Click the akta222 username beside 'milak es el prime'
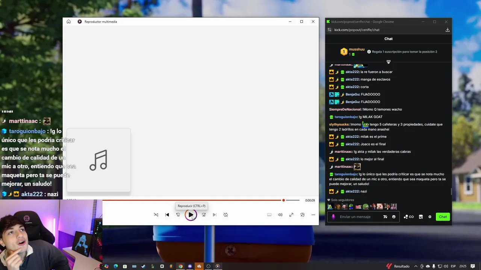 point(352,137)
